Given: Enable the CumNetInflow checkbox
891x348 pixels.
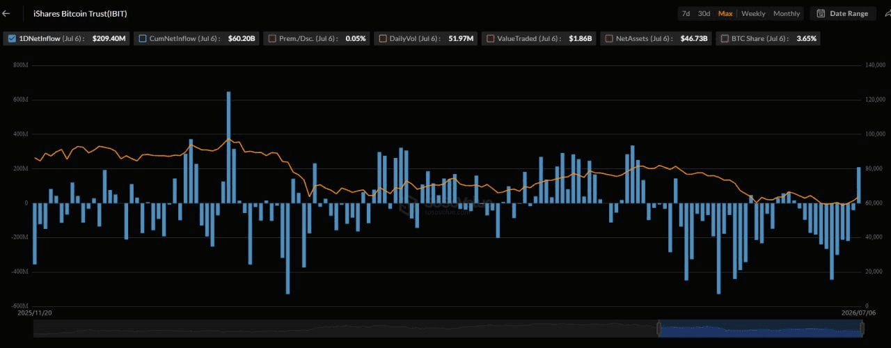Looking at the screenshot, I should pyautogui.click(x=142, y=39).
